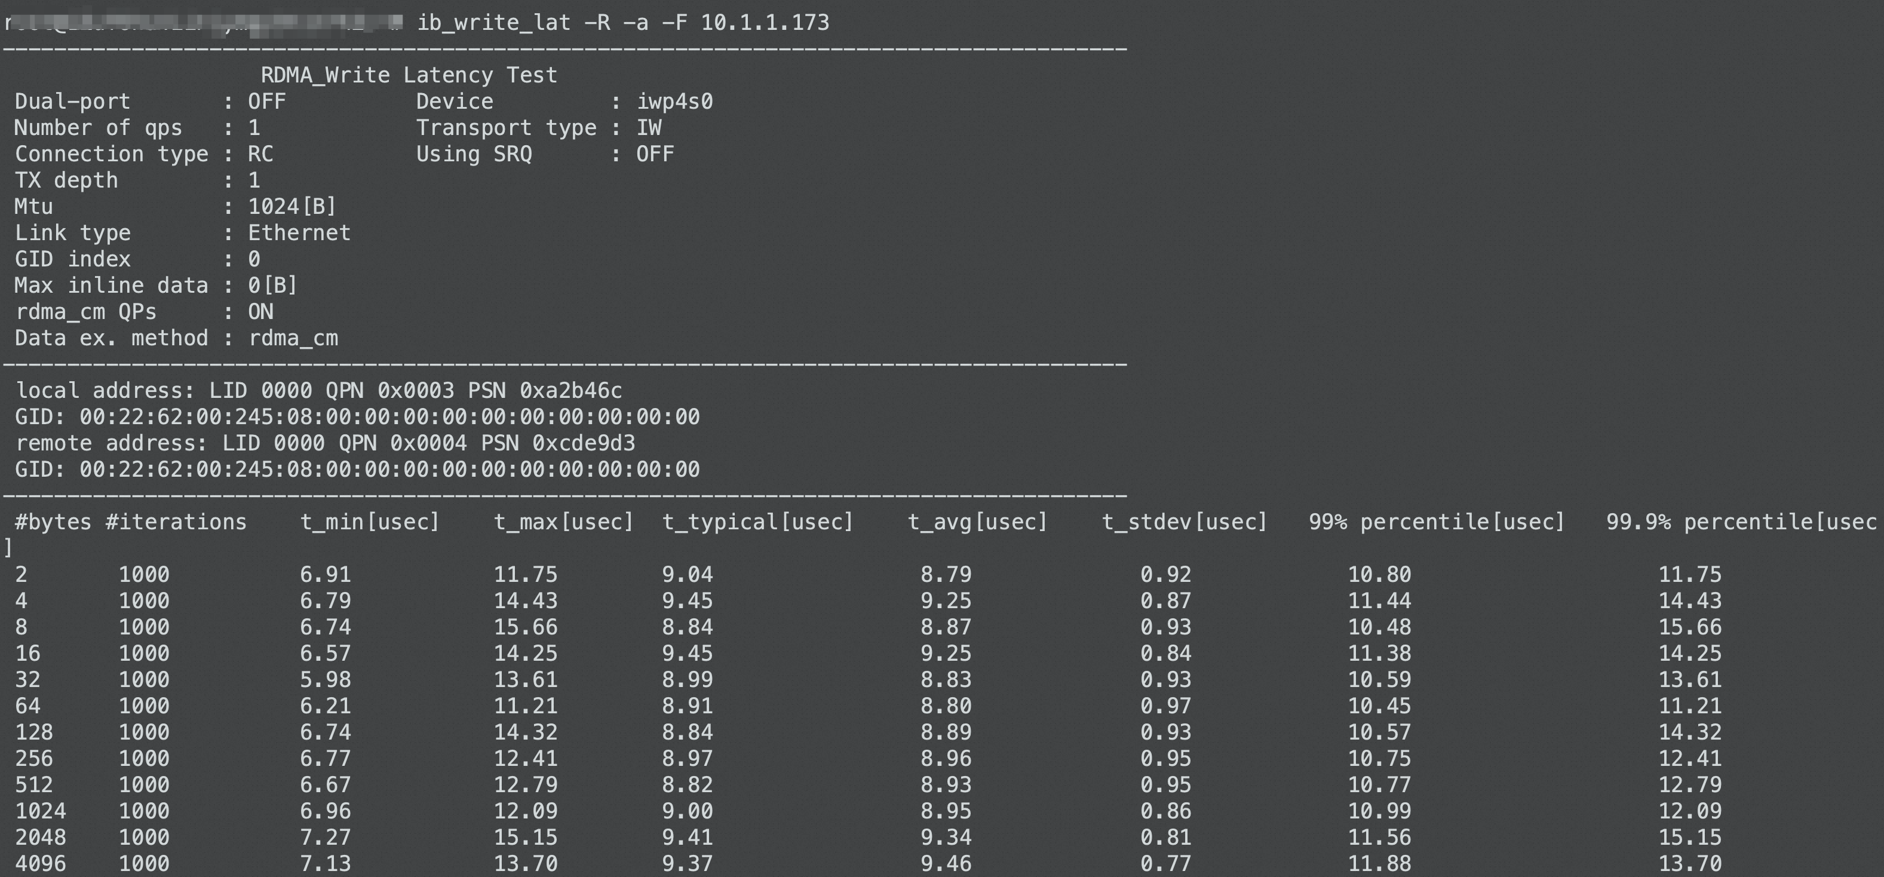The height and width of the screenshot is (877, 1884).
Task: Select t_stdev 0.97 in the 64-byte row
Action: (1166, 707)
